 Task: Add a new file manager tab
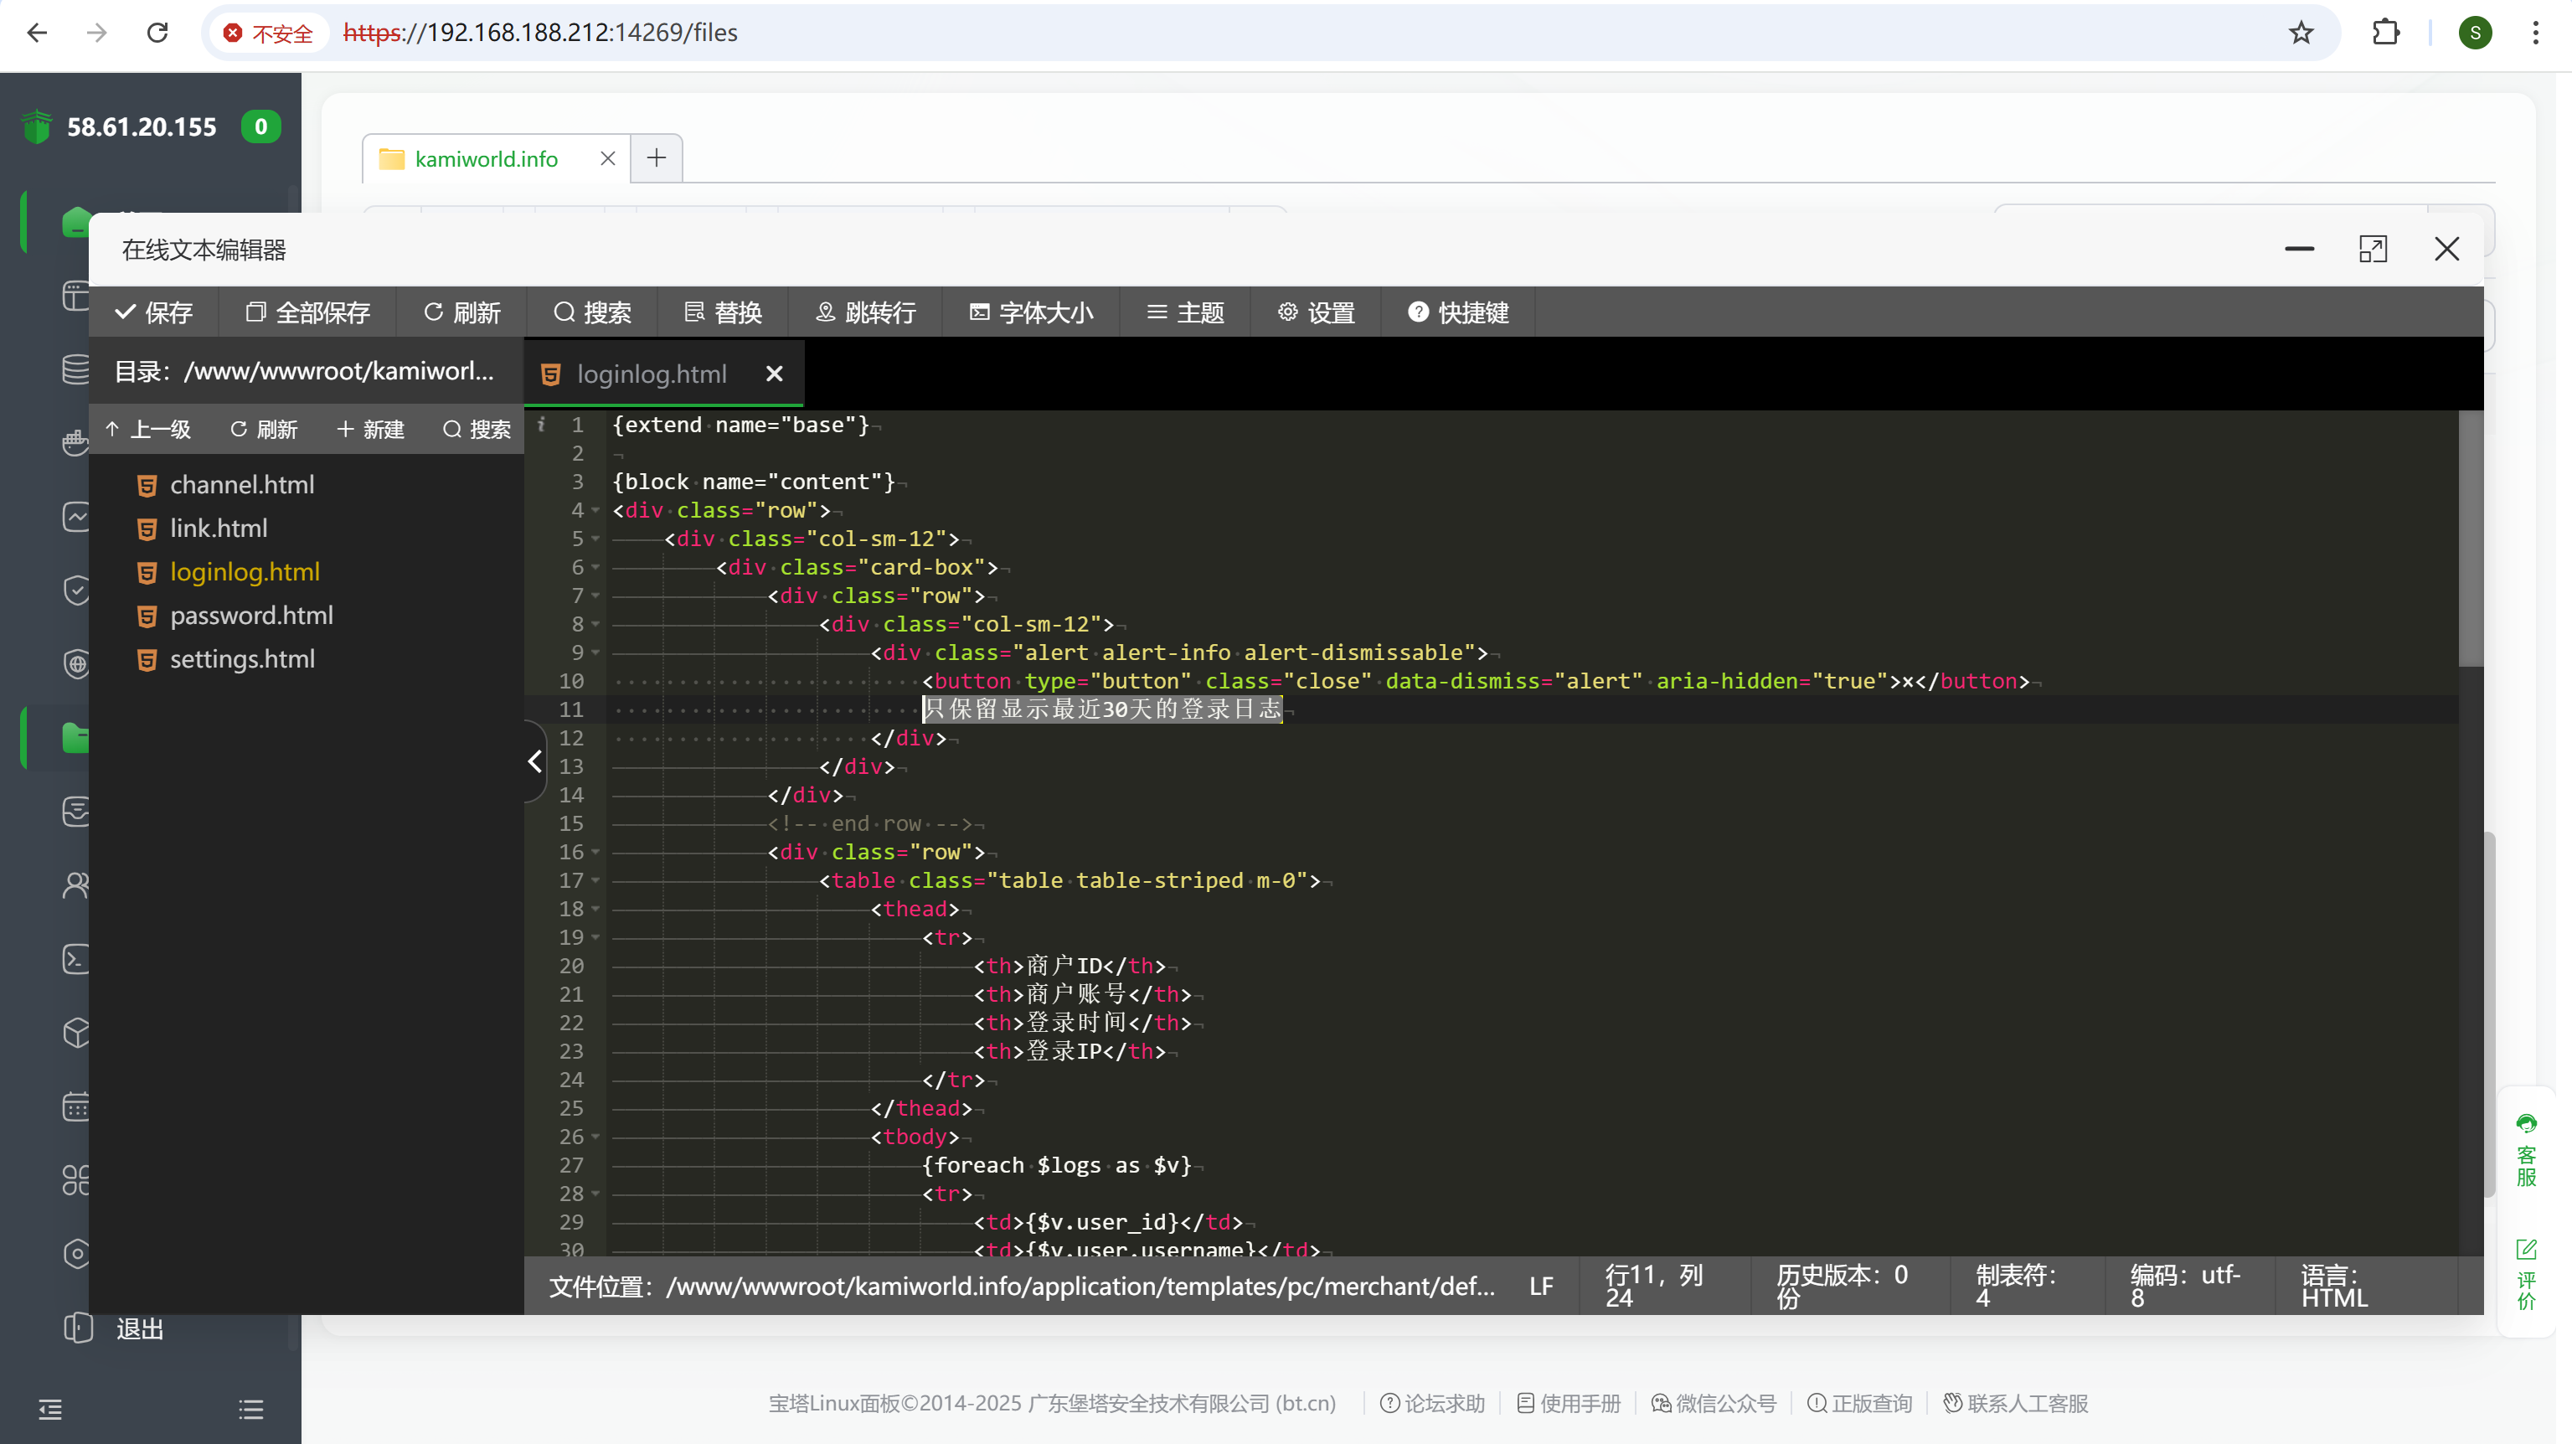coord(656,157)
